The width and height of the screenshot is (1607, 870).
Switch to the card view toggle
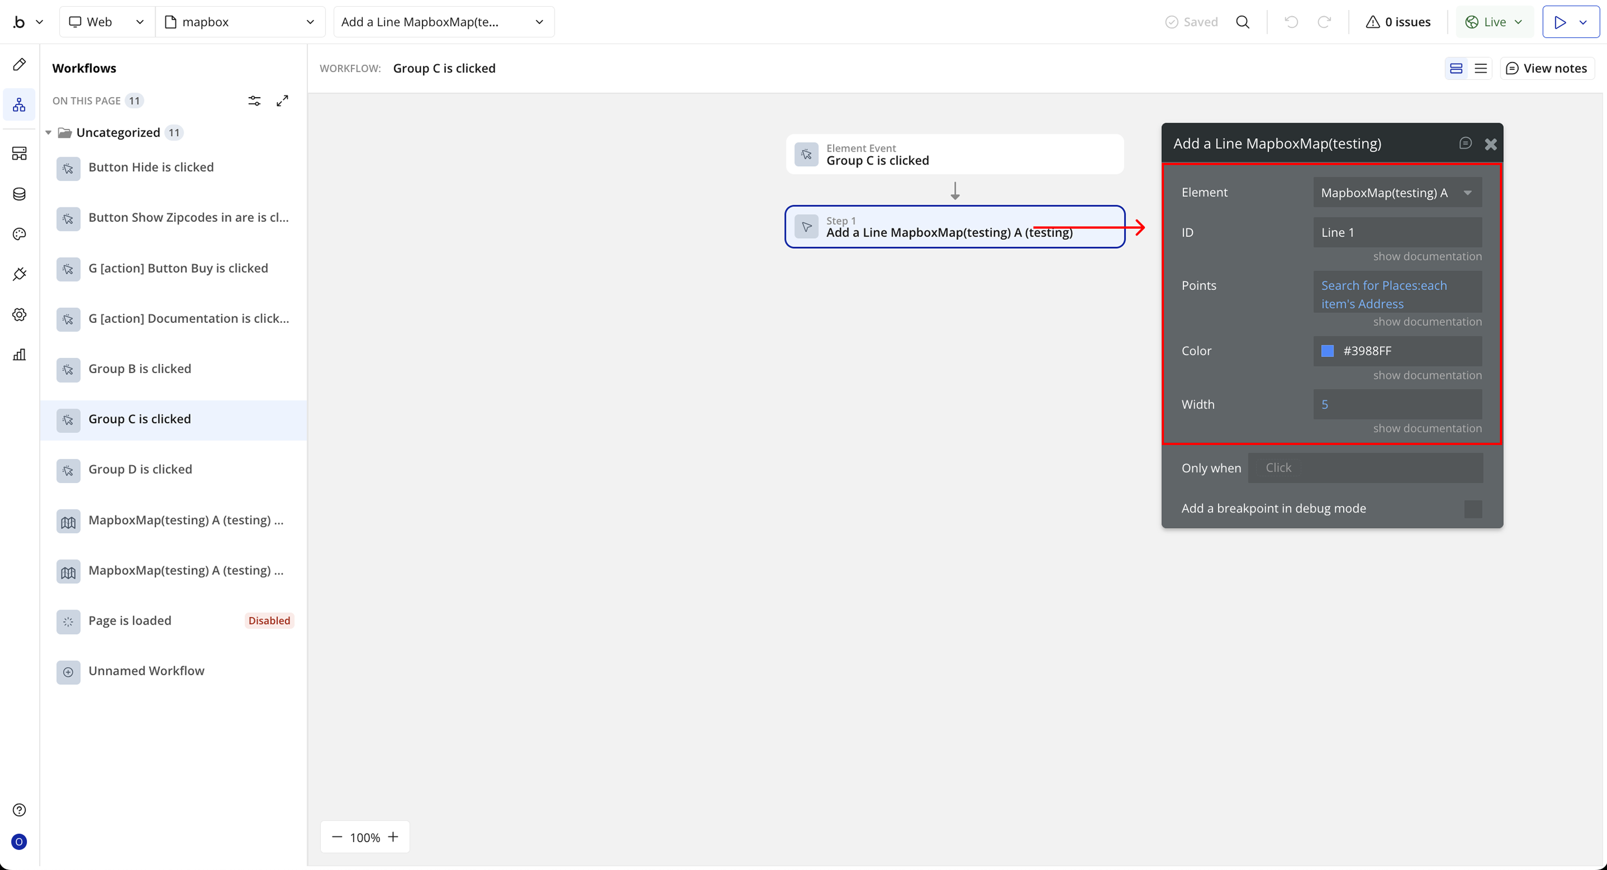pyautogui.click(x=1456, y=68)
